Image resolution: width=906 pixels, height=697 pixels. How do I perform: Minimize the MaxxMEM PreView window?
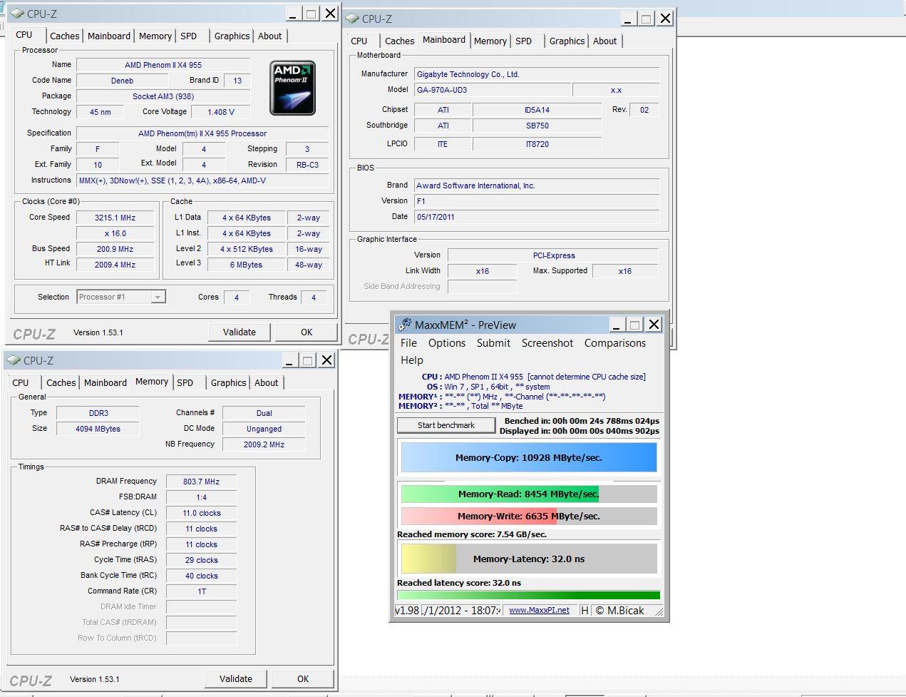(617, 325)
